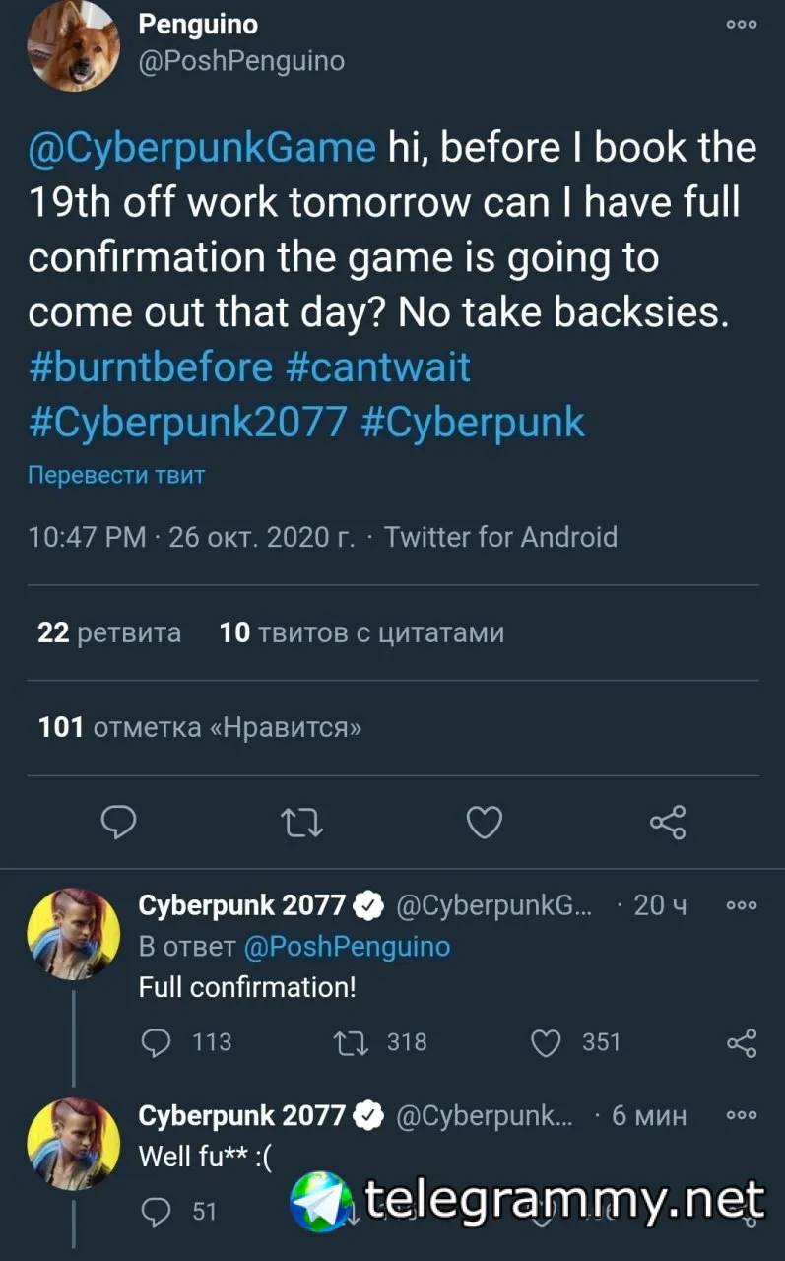Reply to Penguino's main tweet
Image resolution: width=785 pixels, height=1261 pixels.
click(x=119, y=822)
